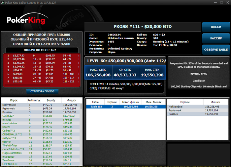Click the МИН. СТЕК value 19,550,398
This screenshot has width=231, height=167.
coord(152,75)
